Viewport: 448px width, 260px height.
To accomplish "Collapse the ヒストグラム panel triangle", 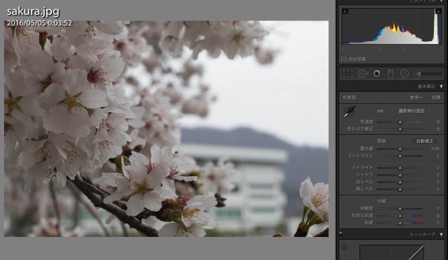I will (441, 1).
